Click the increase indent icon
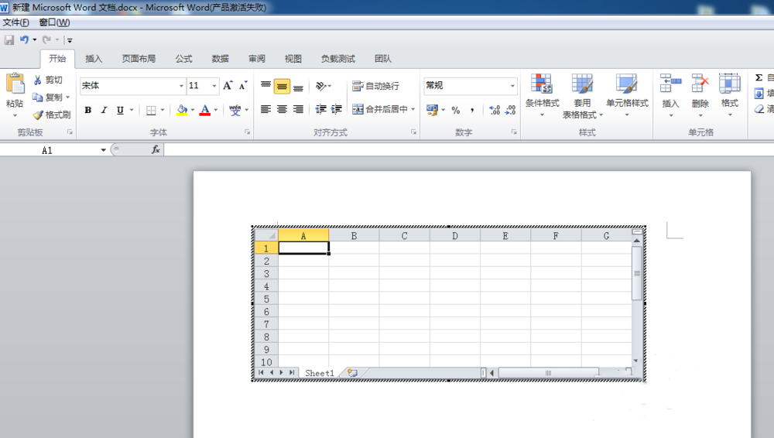The image size is (774, 438). click(x=337, y=109)
